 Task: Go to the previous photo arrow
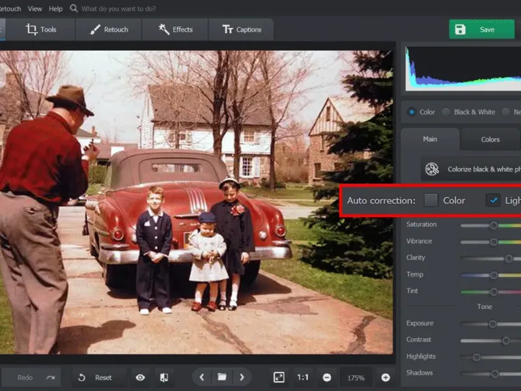pyautogui.click(x=202, y=377)
